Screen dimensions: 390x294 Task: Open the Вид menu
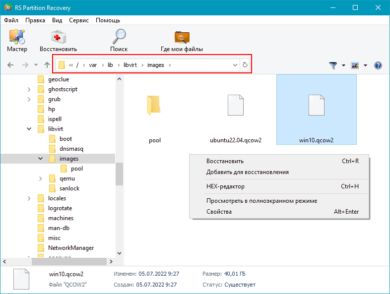click(x=57, y=20)
